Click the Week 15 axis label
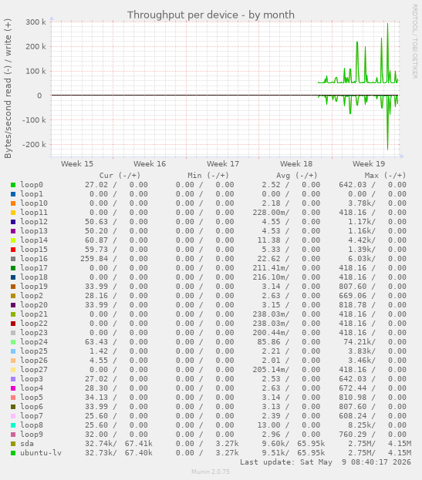Viewport: 422px width, 480px height. (x=77, y=164)
